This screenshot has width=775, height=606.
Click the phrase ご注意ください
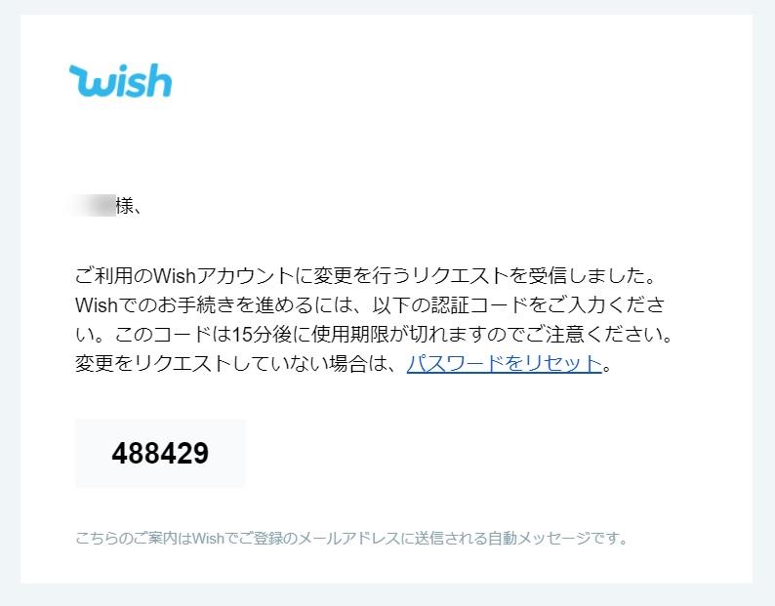[x=593, y=335]
